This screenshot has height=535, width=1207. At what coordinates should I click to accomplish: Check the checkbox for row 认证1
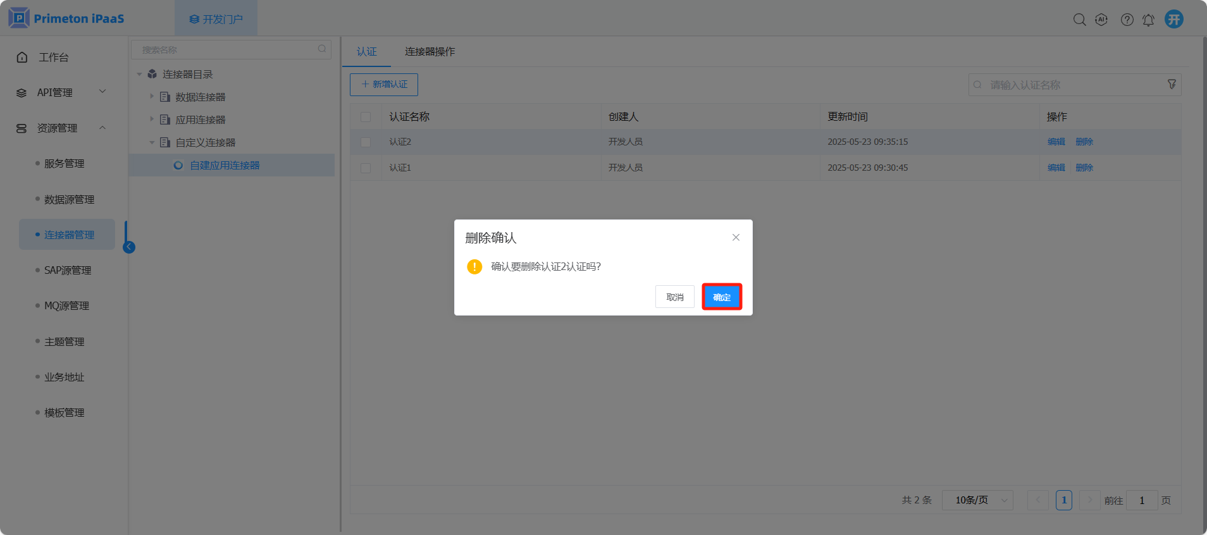point(366,168)
